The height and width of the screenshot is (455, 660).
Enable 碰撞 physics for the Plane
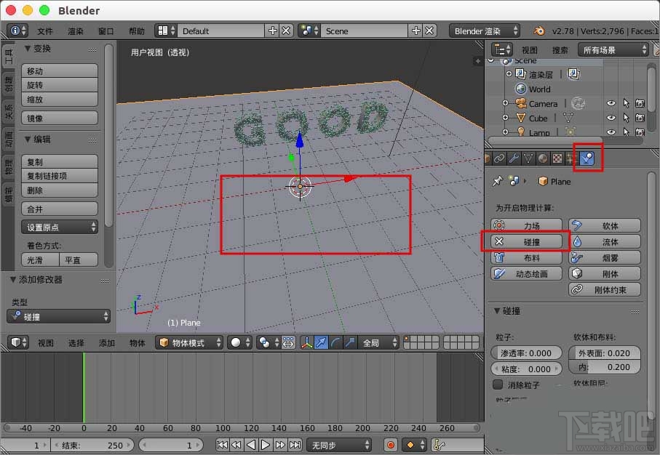tap(527, 241)
